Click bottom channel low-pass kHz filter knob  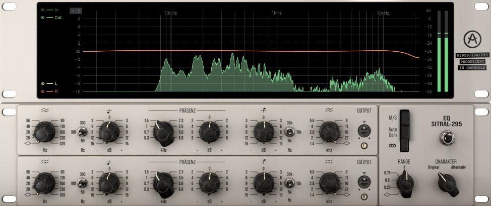(x=329, y=183)
